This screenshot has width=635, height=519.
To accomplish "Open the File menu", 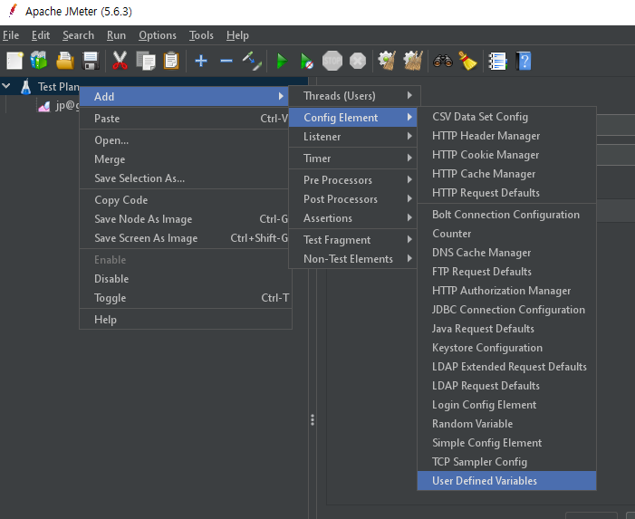I will [x=11, y=35].
